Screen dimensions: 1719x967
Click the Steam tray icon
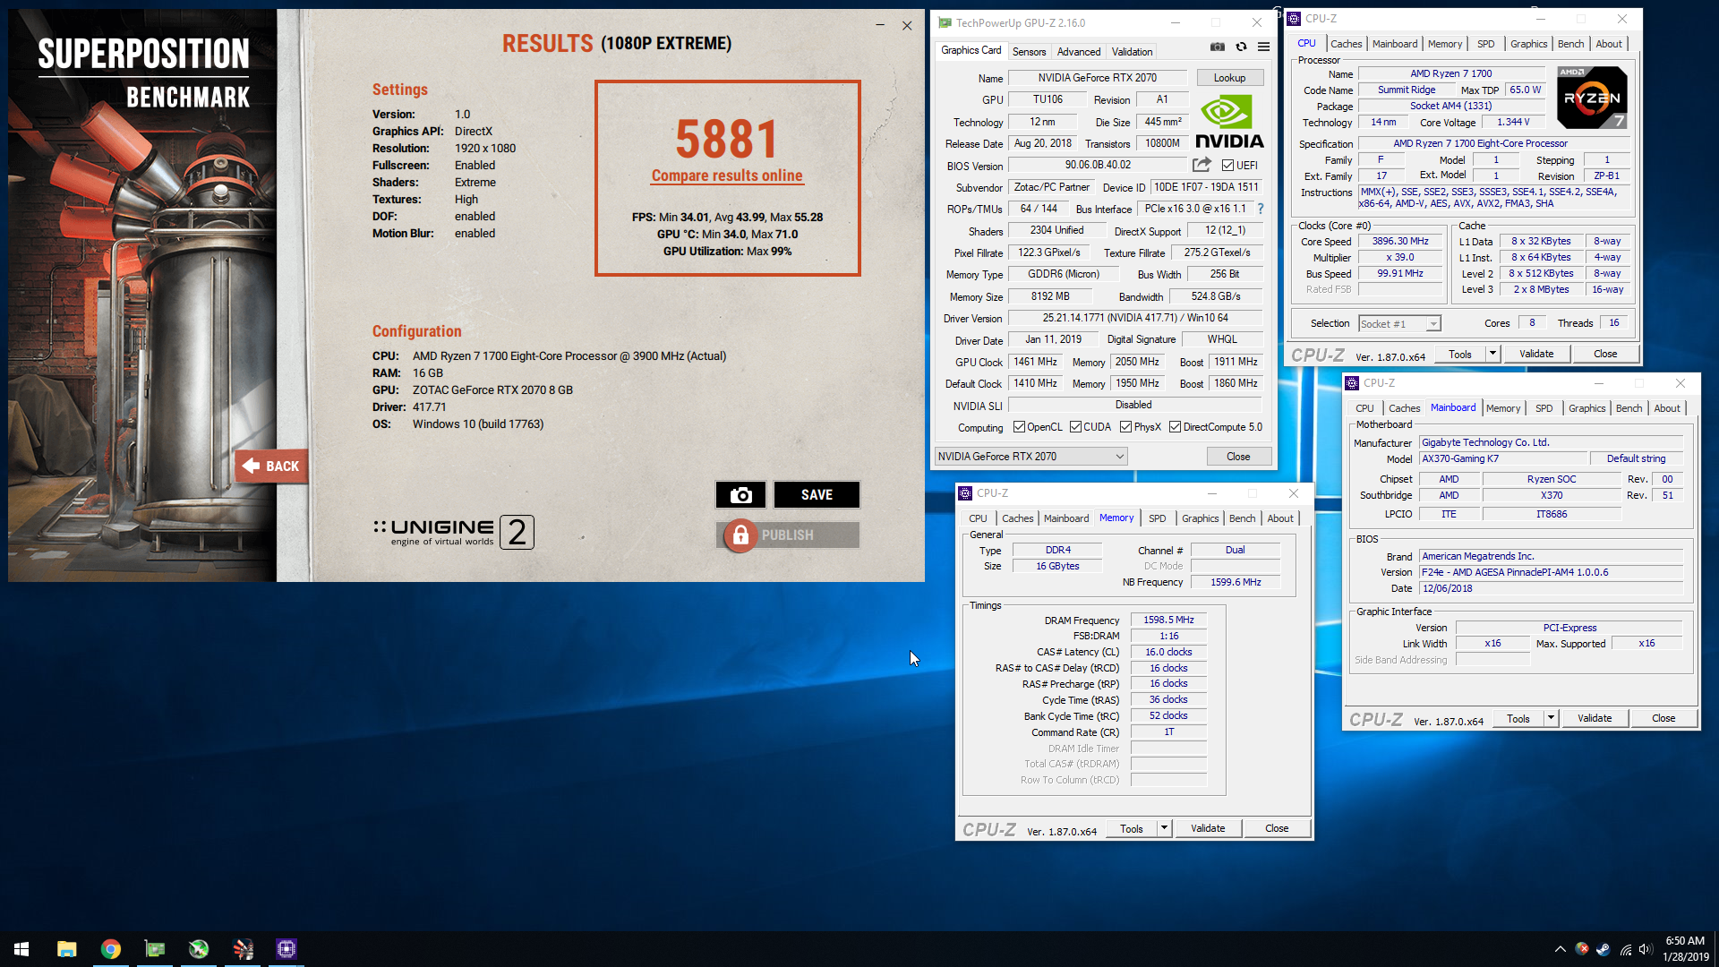1603,949
